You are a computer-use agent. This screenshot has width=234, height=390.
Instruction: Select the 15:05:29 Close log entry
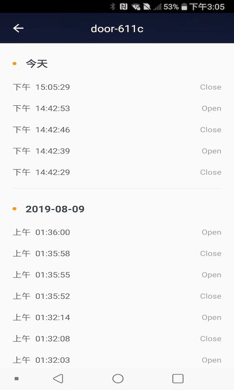117,87
